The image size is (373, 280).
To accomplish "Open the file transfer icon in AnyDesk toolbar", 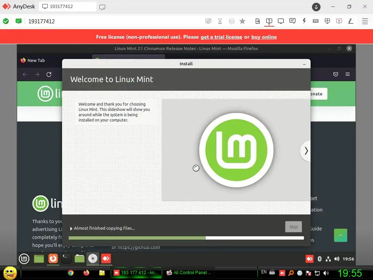I will click(258, 21).
